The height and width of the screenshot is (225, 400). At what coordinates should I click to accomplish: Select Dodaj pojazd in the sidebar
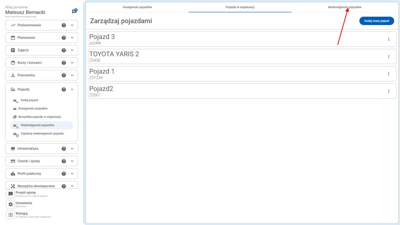tap(29, 100)
